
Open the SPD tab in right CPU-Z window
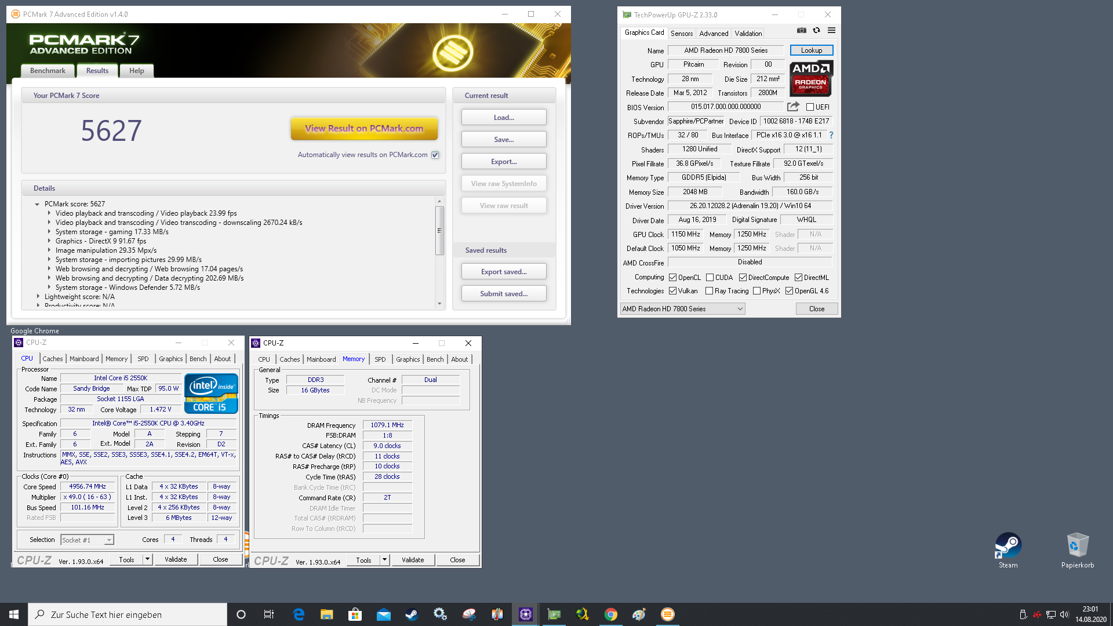coord(380,359)
